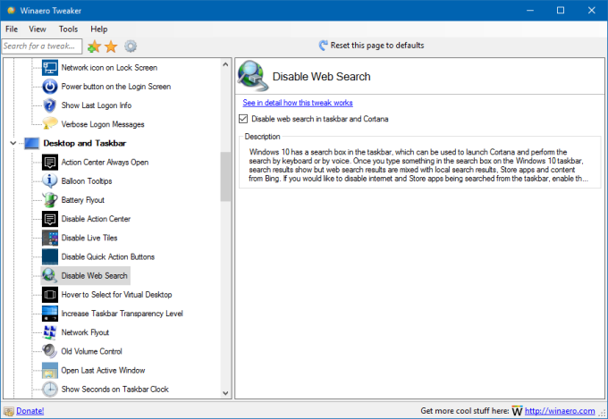Select Hover to Select for Virtual Desktop text
This screenshot has height=419, width=608.
[116, 295]
